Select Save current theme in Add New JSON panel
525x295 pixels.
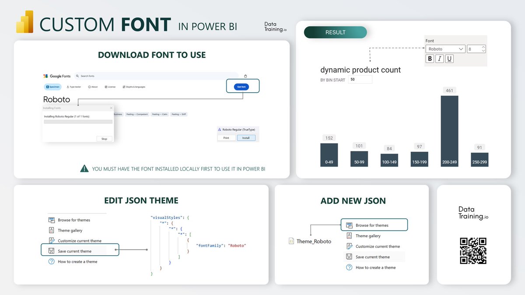point(372,257)
